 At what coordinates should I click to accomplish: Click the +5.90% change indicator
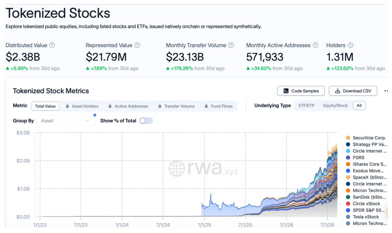point(17,68)
